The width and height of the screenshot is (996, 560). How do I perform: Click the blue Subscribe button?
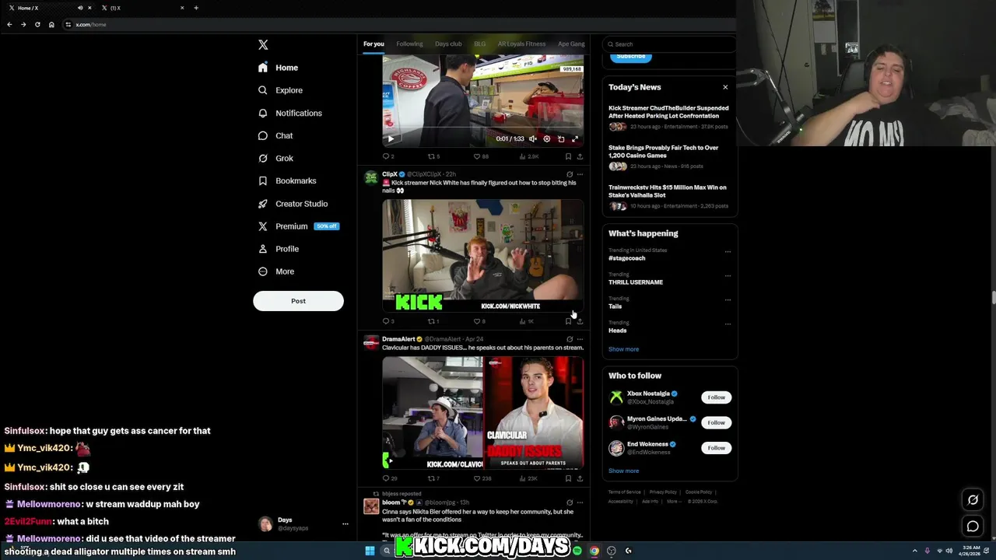[x=631, y=56]
